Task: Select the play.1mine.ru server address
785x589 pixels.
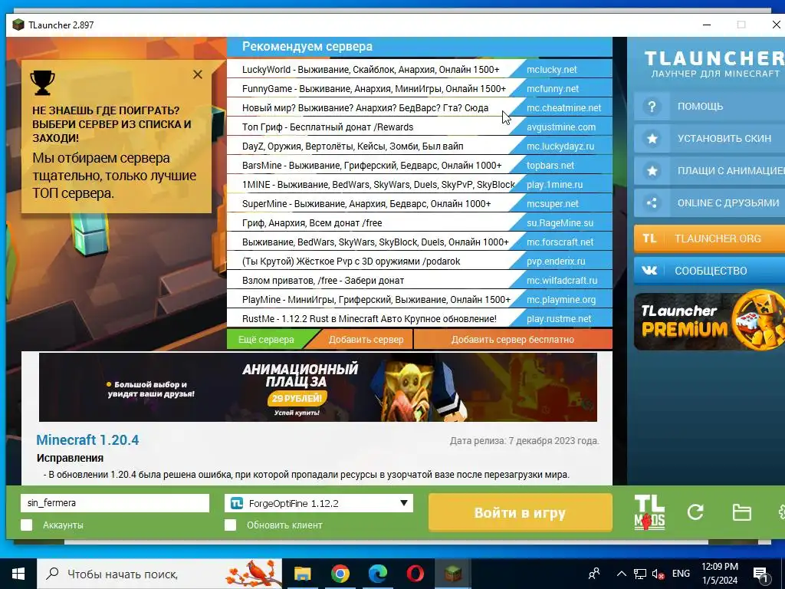Action: (x=555, y=184)
